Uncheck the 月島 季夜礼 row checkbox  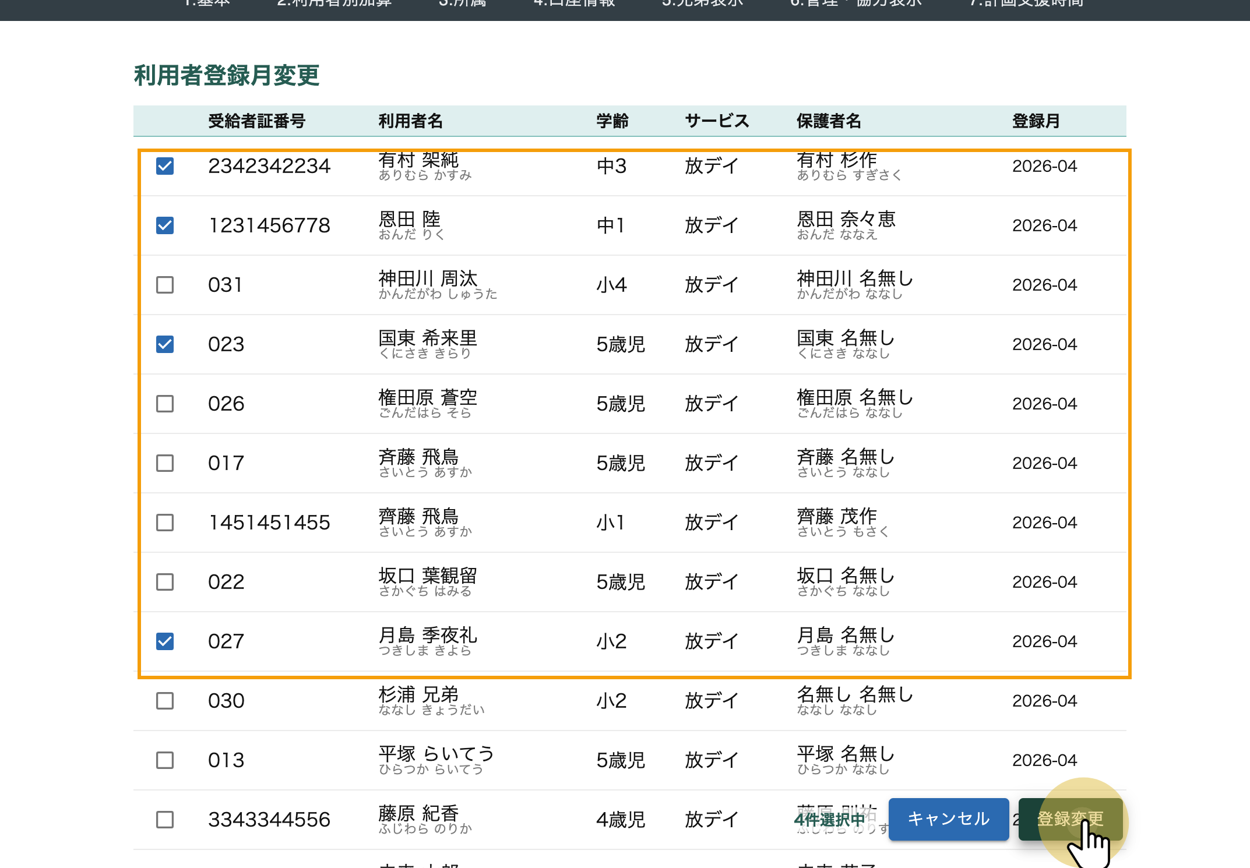tap(165, 641)
